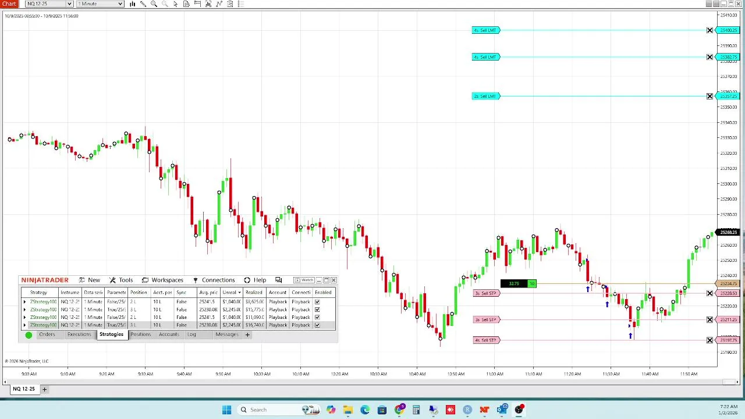Image resolution: width=745 pixels, height=419 pixels.
Task: Click the zoom out magnifier icon
Action: coord(165,4)
